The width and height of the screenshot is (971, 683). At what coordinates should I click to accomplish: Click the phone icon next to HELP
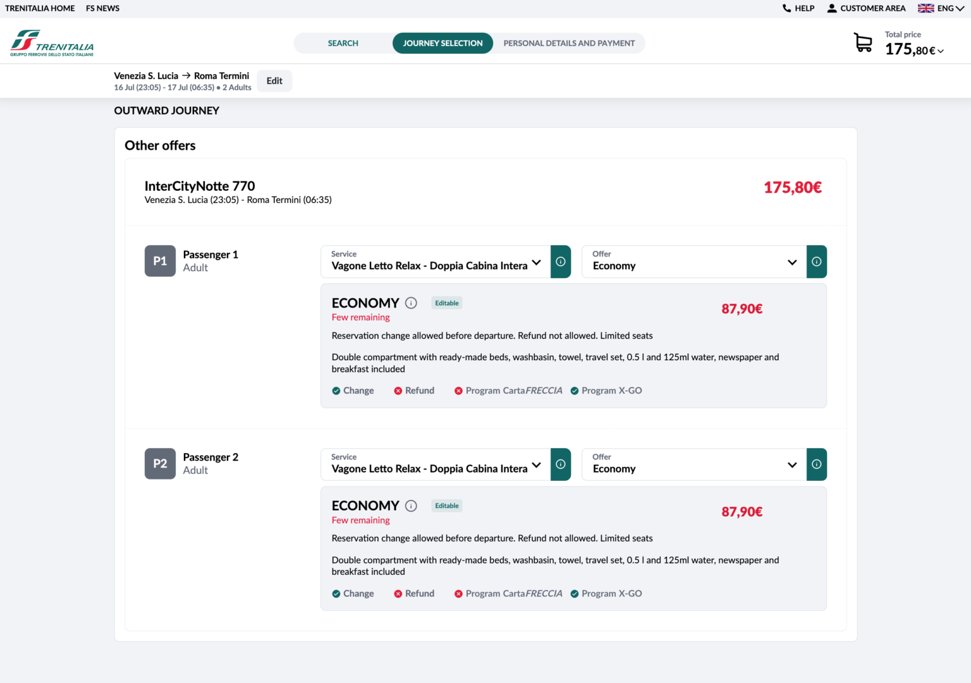pyautogui.click(x=786, y=8)
